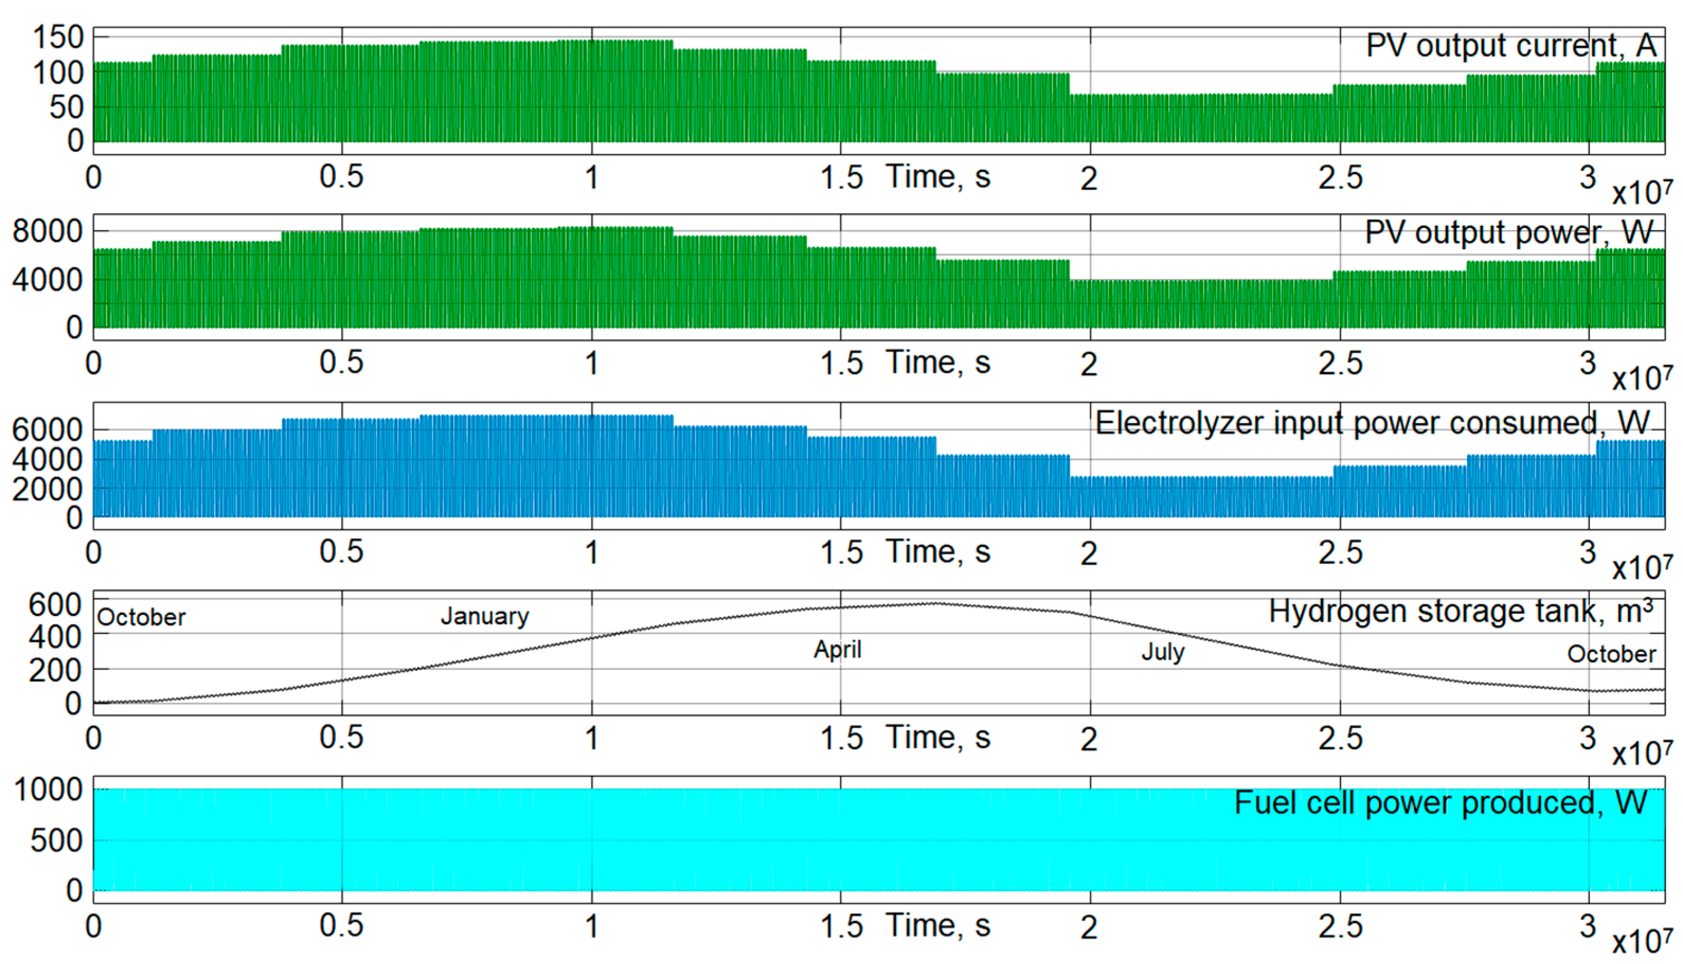This screenshot has height=964, width=1683.
Task: Click the x10⁷ exponent under fuel cell plot
Action: coord(1642,941)
